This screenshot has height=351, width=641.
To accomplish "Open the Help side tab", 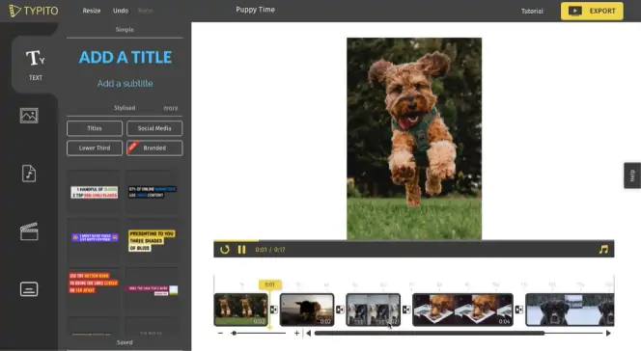I will [632, 175].
